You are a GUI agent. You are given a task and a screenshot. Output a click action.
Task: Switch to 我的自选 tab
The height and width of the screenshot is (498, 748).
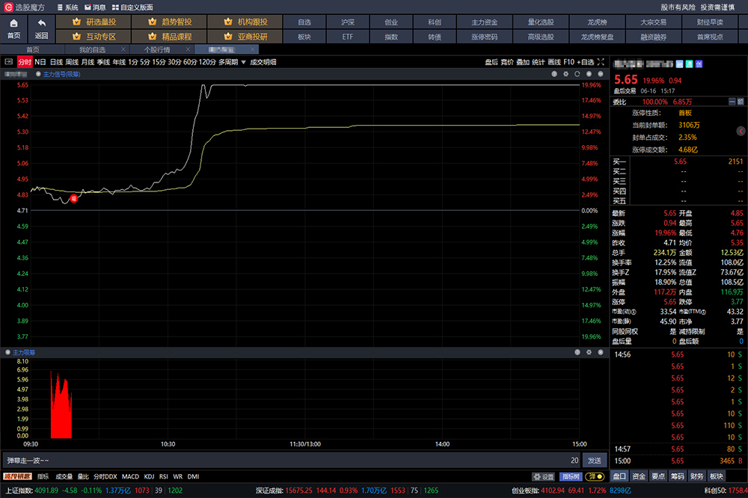[x=92, y=49]
